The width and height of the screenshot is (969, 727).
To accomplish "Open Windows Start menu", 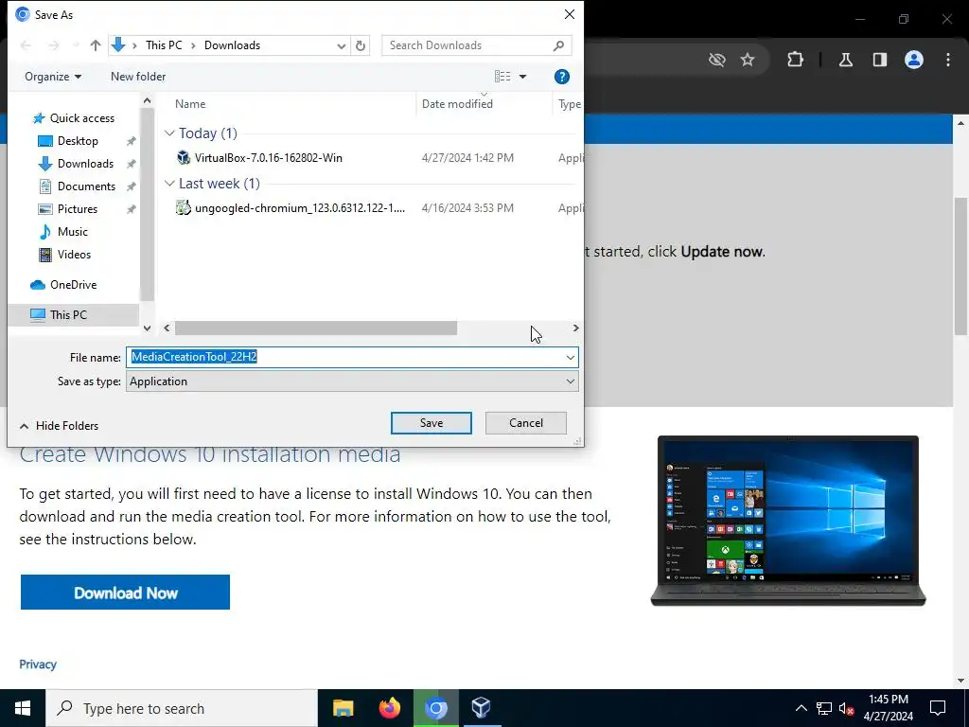I will point(23,708).
